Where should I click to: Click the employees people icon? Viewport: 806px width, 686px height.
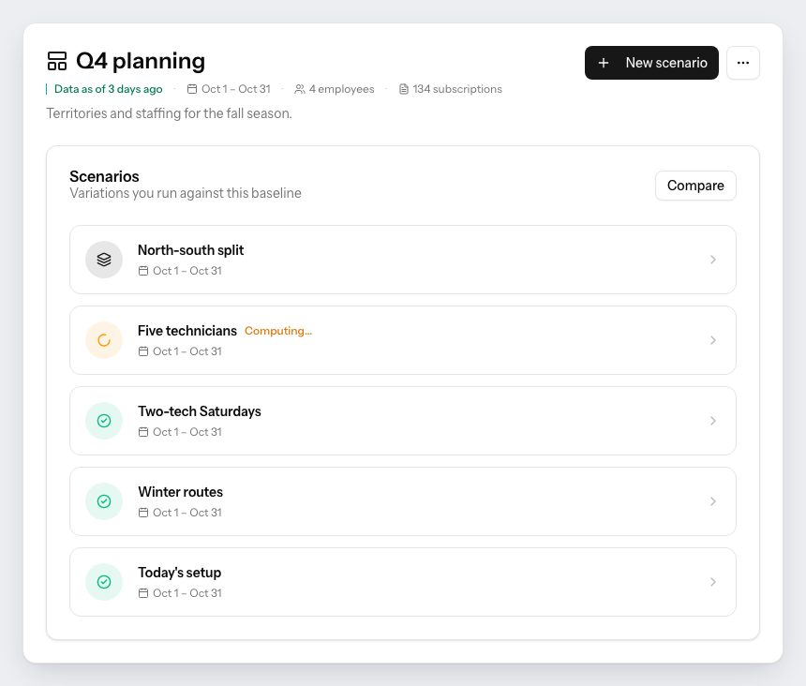pyautogui.click(x=300, y=89)
